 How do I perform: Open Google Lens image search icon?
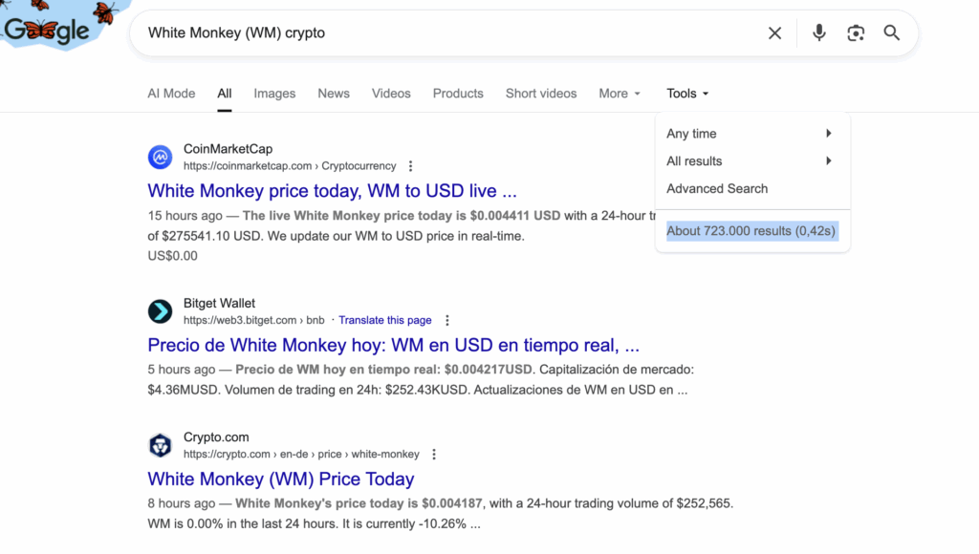coord(856,33)
